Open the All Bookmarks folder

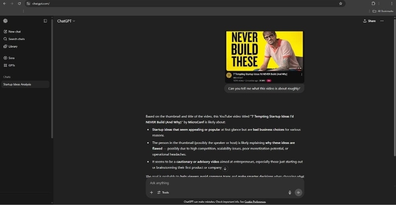(383, 11)
